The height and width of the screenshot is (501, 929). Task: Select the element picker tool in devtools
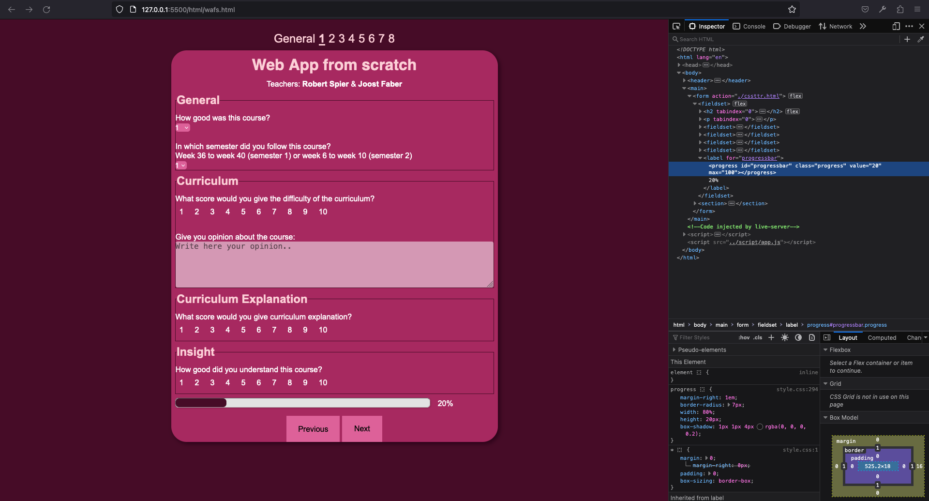676,26
